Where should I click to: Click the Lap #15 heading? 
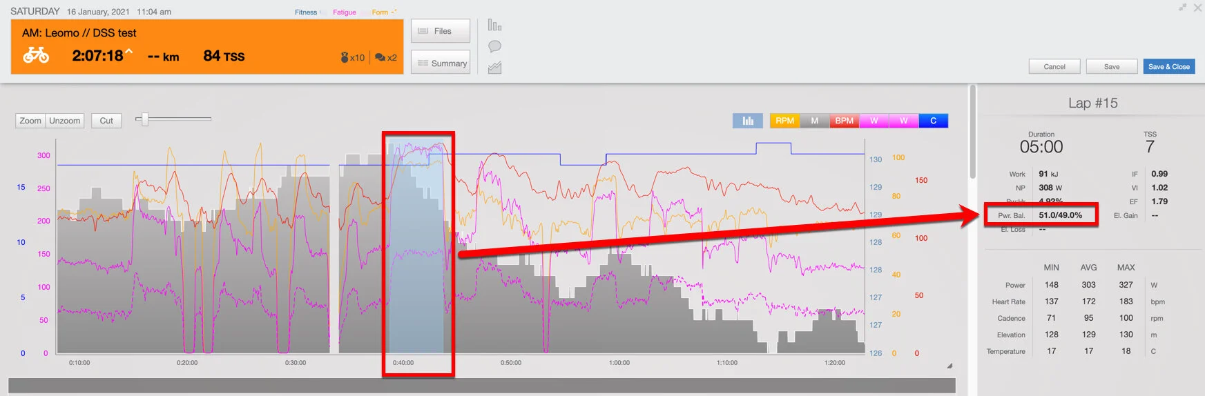click(x=1092, y=103)
